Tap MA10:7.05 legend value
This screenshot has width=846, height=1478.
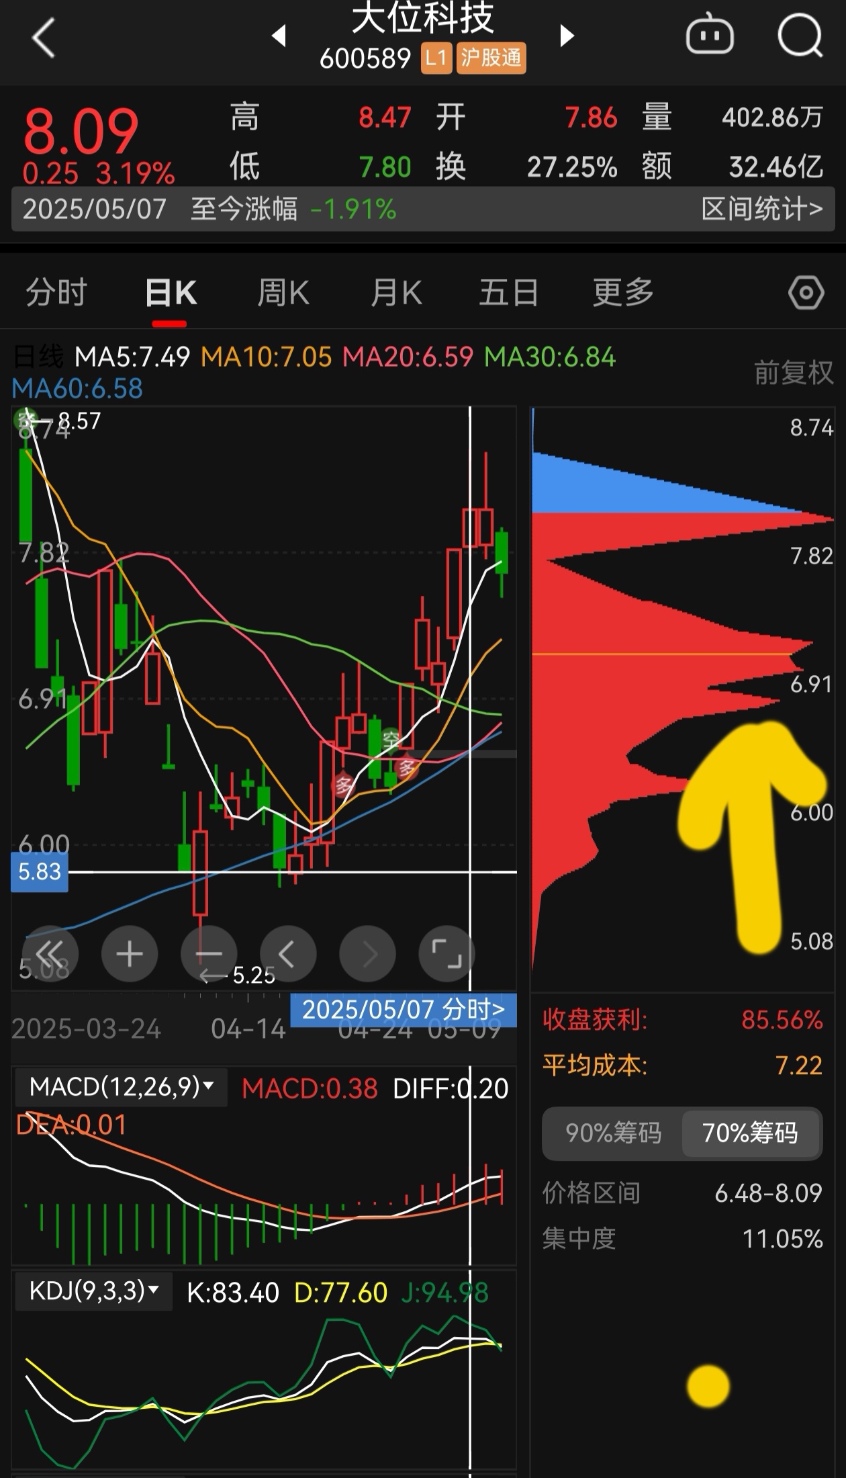tap(266, 357)
